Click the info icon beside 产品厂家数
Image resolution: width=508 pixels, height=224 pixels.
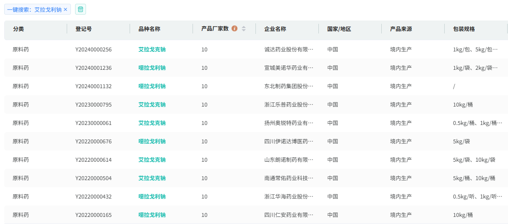coord(234,28)
